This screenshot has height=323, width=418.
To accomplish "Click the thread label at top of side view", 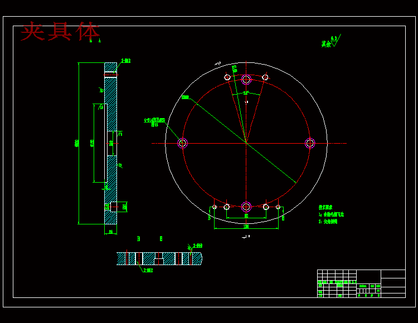I will coord(126,61).
